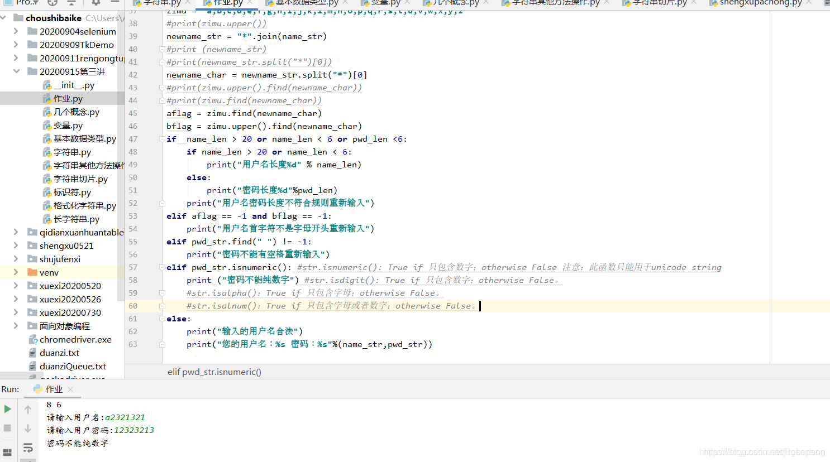Click the duanziQueue.txt file icon
This screenshot has width=830, height=462.
point(33,367)
